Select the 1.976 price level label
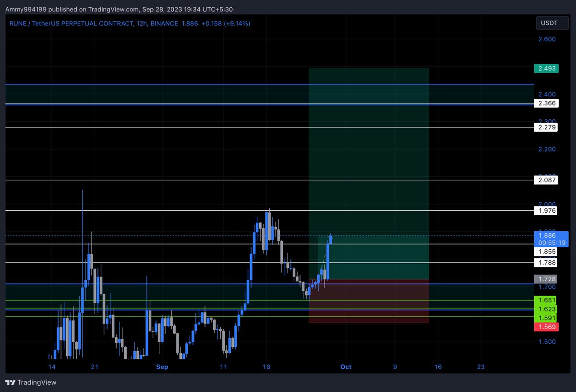Image resolution: width=576 pixels, height=392 pixels. (547, 210)
